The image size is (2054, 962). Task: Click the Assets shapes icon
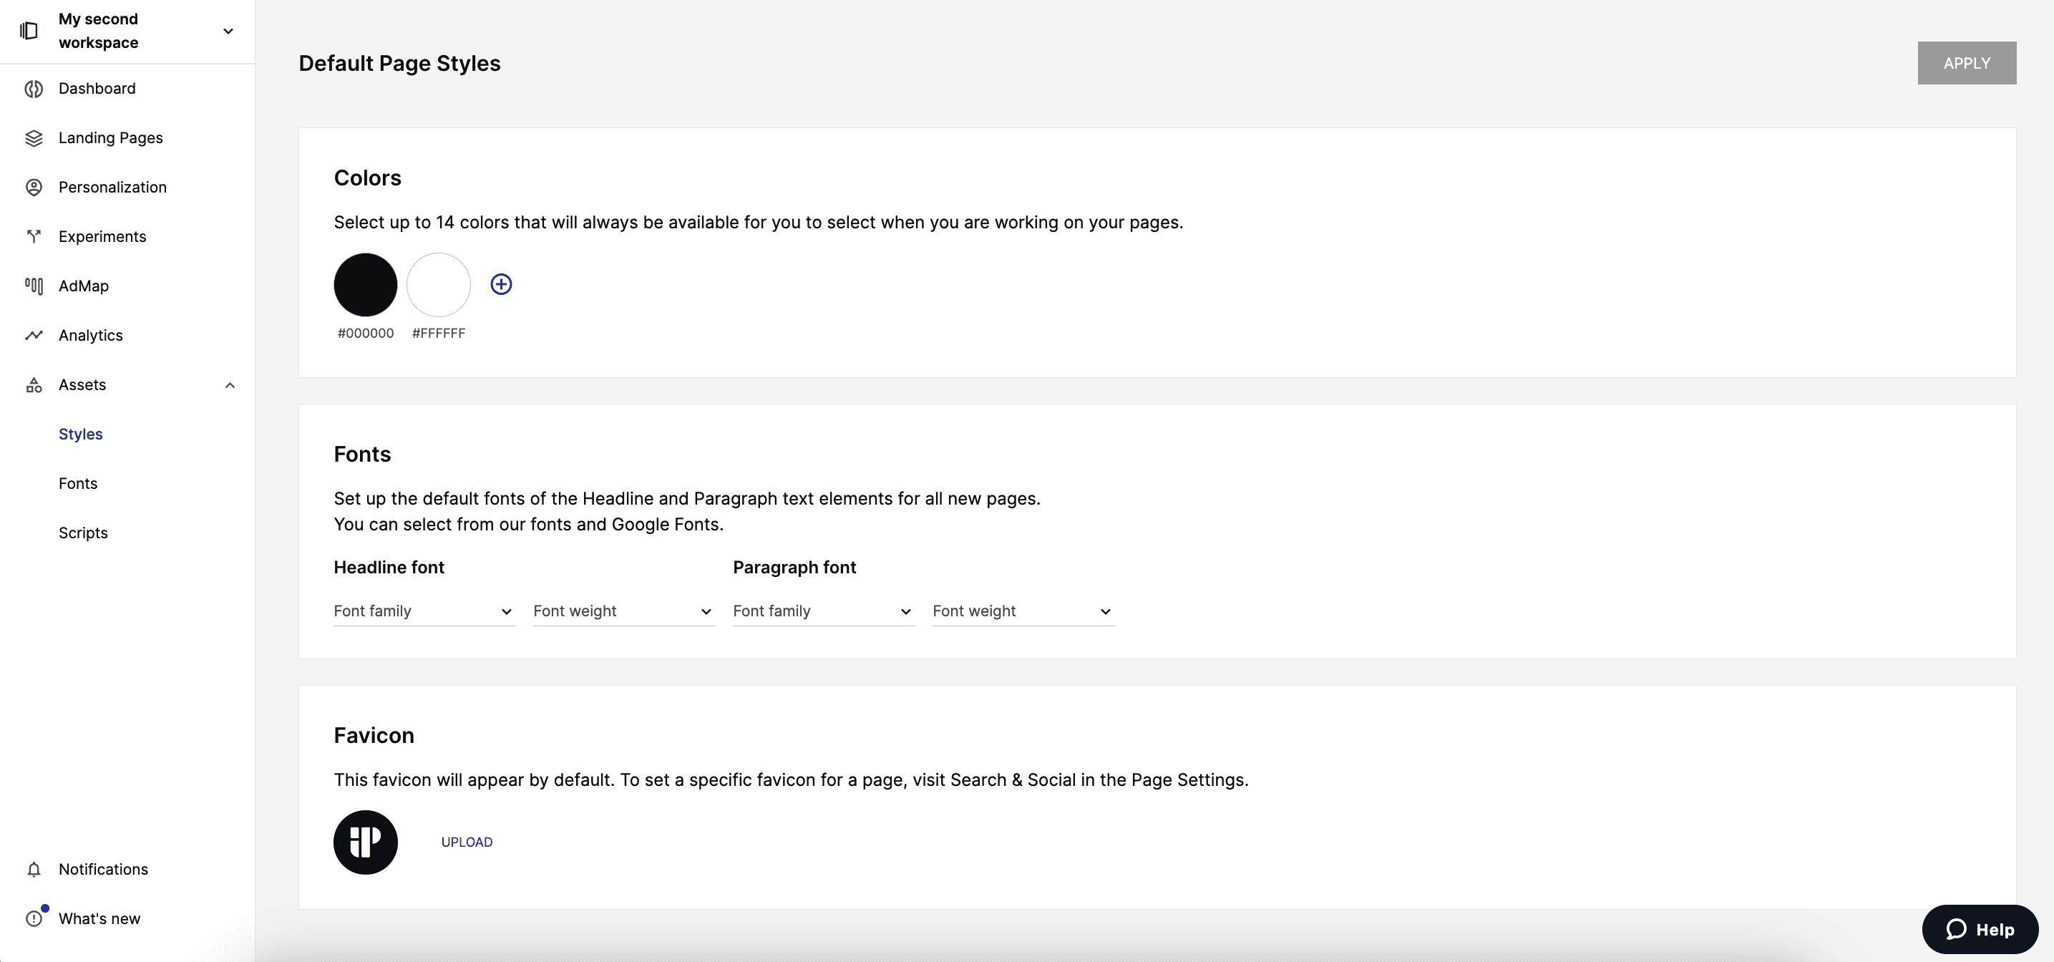(34, 385)
